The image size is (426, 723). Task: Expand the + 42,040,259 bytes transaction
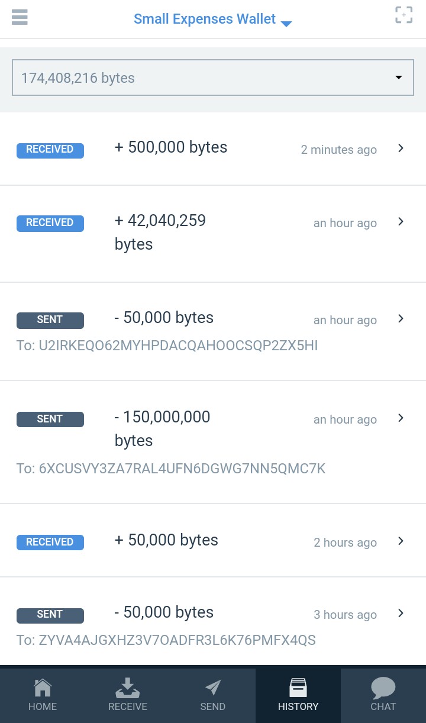pyautogui.click(x=401, y=222)
